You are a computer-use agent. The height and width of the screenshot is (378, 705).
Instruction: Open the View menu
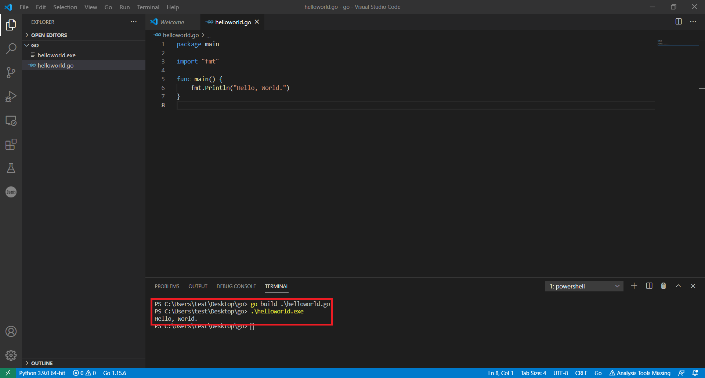(x=91, y=7)
